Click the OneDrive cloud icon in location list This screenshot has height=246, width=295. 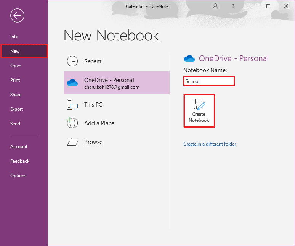[72, 83]
